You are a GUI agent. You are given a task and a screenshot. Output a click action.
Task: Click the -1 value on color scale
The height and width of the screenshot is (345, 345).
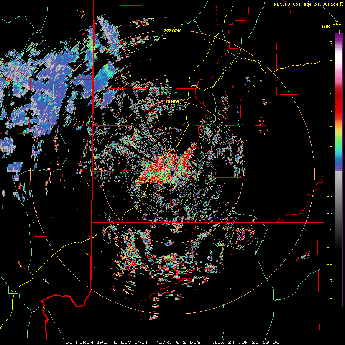(x=329, y=179)
